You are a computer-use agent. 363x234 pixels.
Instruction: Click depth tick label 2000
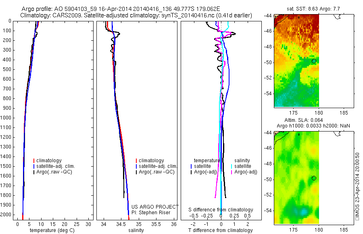[x=6, y=215]
